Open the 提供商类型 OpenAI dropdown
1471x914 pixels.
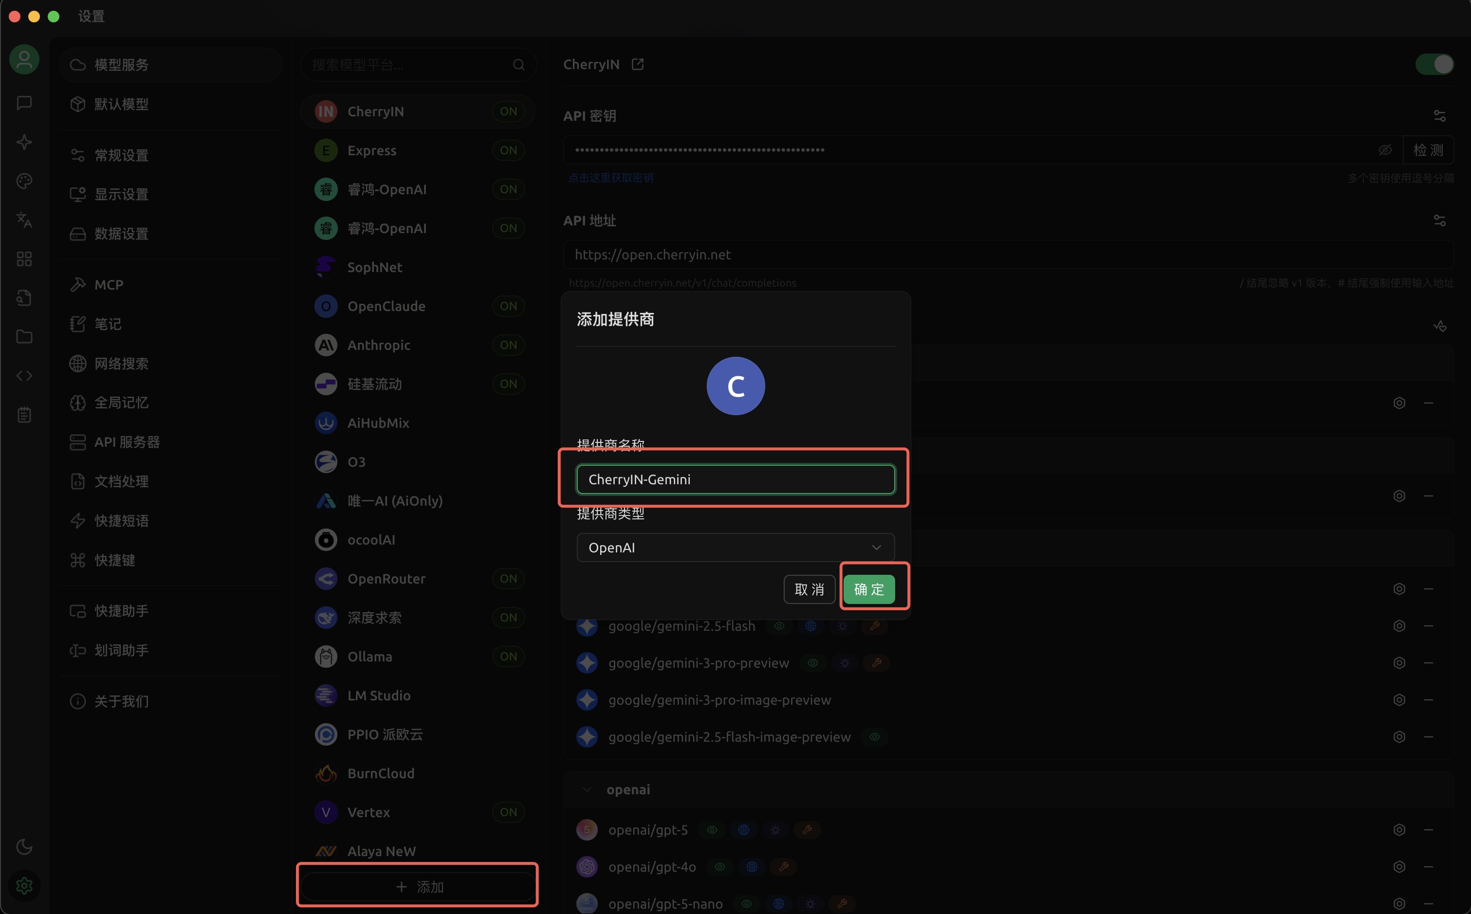[x=735, y=547]
